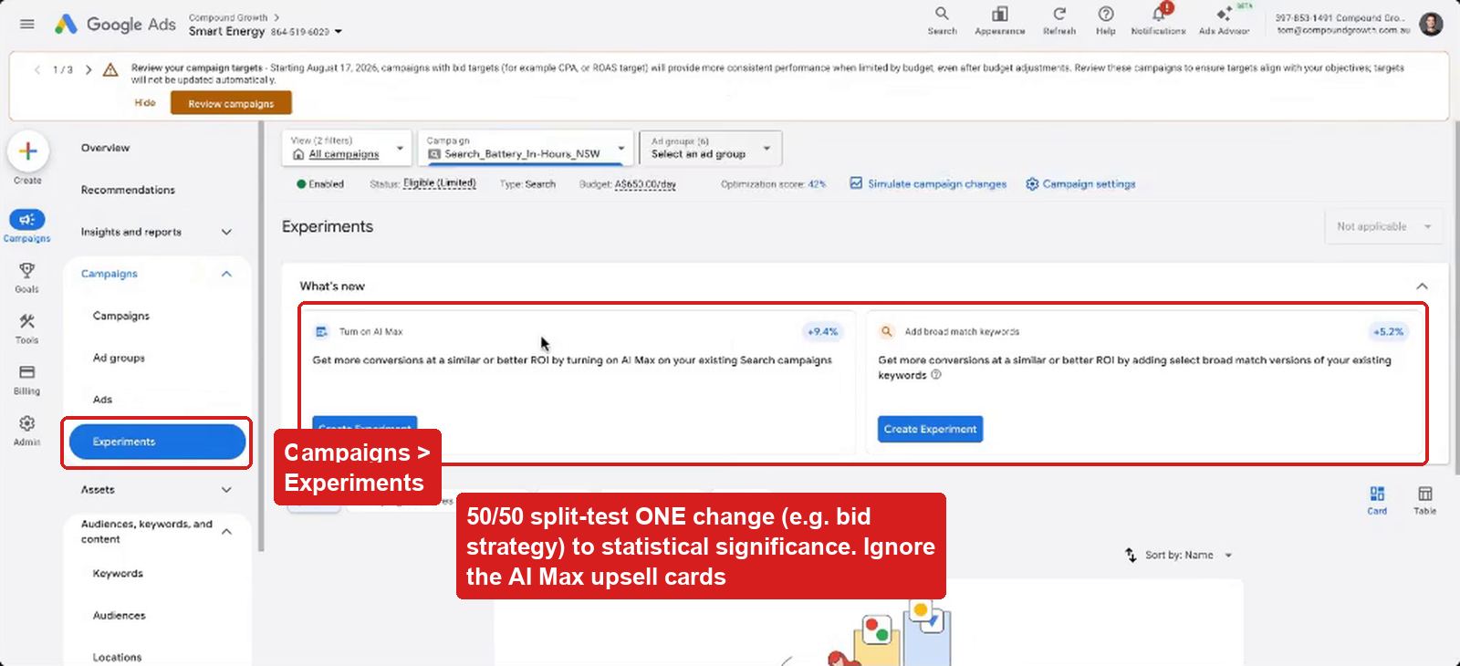The image size is (1460, 666).
Task: Open the Billing card icon
Action: pos(27,372)
